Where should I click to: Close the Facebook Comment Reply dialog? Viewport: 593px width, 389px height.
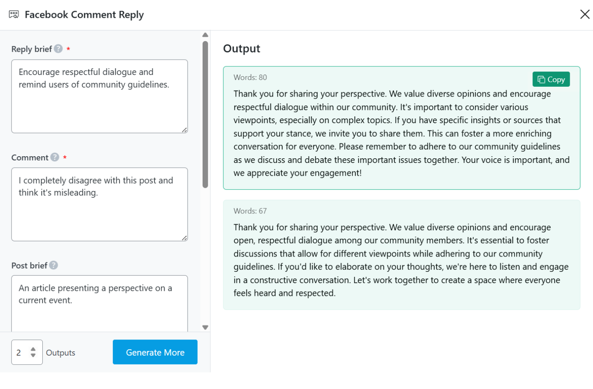pos(585,15)
